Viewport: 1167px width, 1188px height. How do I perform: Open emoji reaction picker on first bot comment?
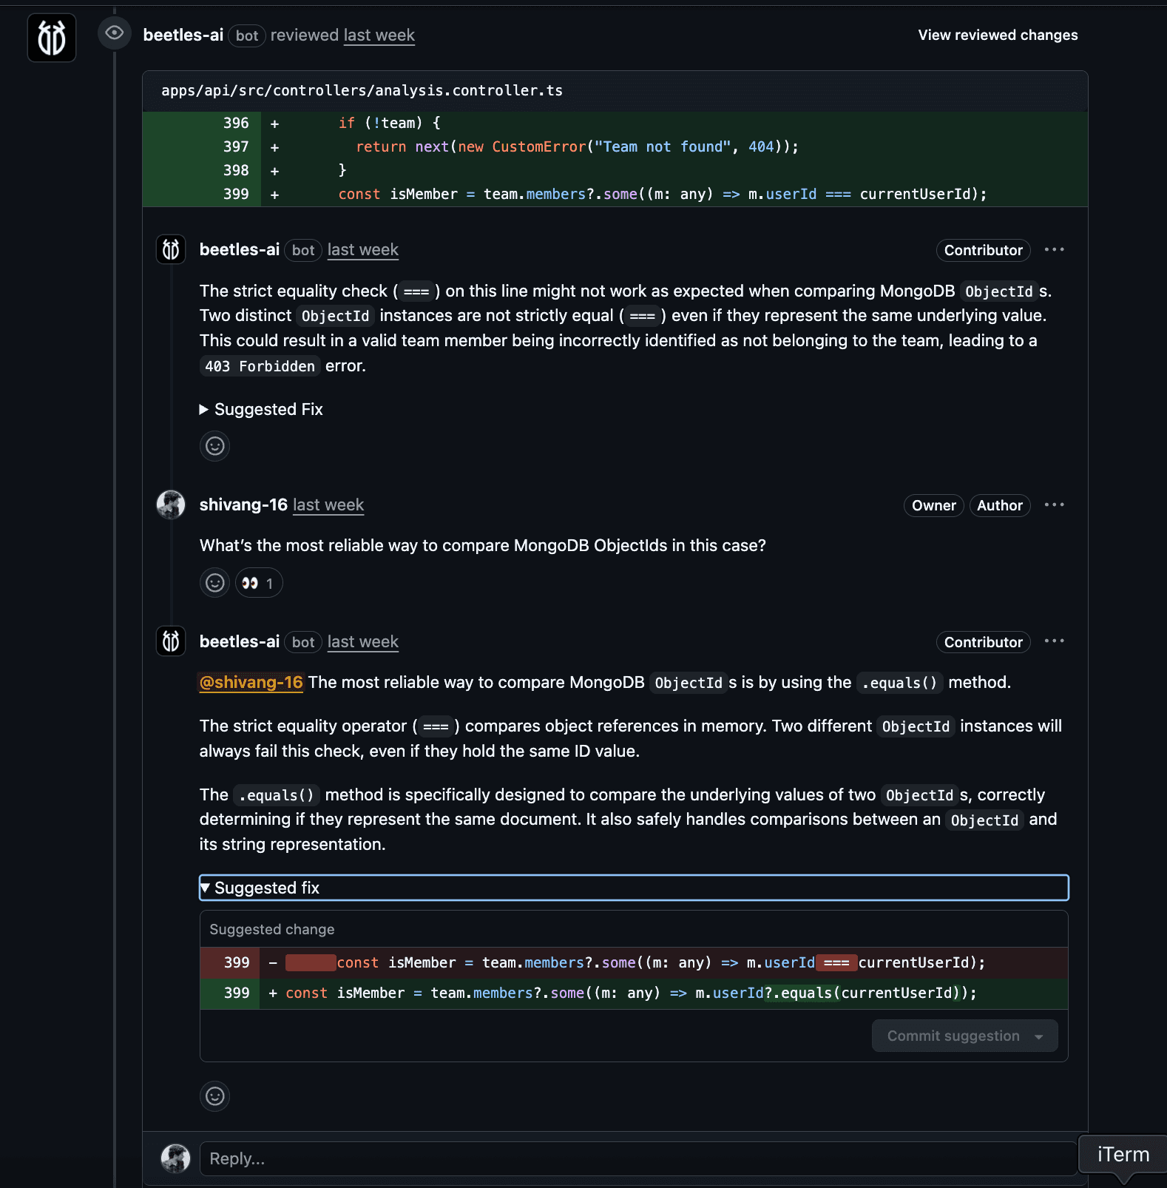(214, 446)
